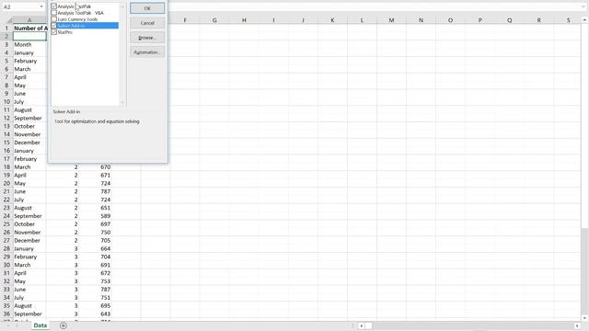Click 'October' cell in row 13

[29, 126]
